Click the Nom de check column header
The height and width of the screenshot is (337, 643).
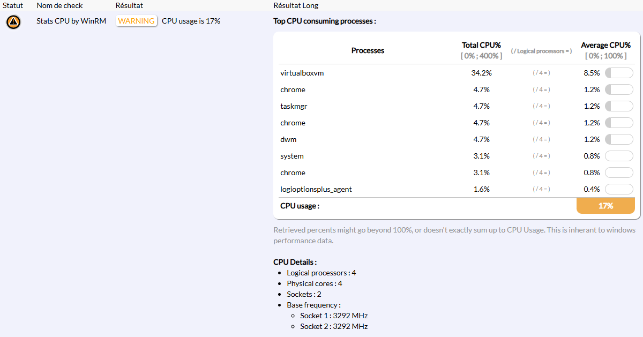59,5
